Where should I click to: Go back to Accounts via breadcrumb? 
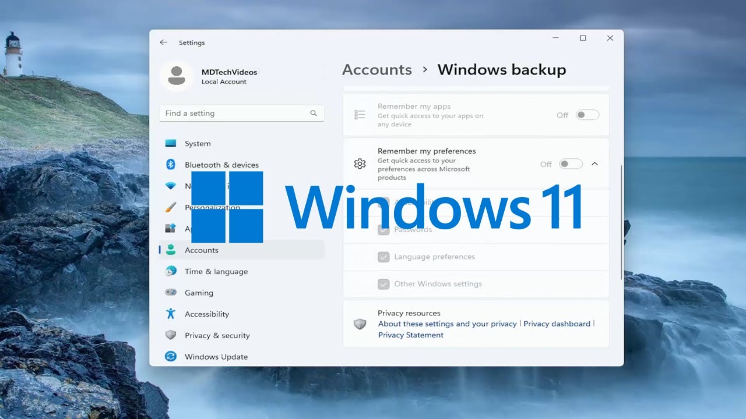click(x=377, y=70)
